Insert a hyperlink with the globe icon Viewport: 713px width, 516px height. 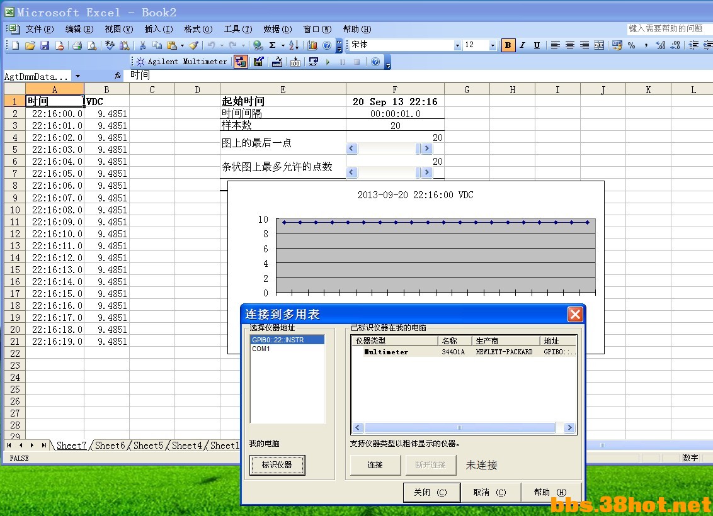[258, 45]
